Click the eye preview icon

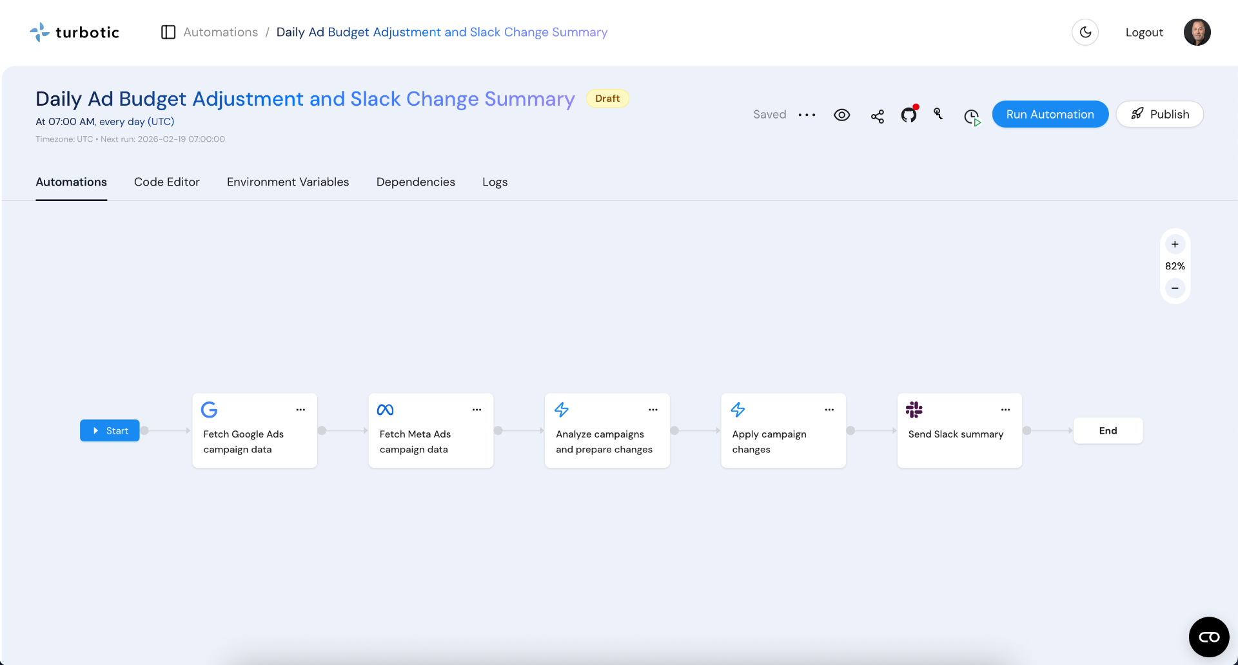tap(841, 115)
